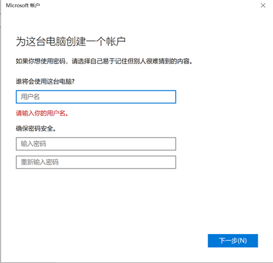Click the red 请输入你的用户名 error message
This screenshot has height=263, width=273.
click(x=42, y=113)
